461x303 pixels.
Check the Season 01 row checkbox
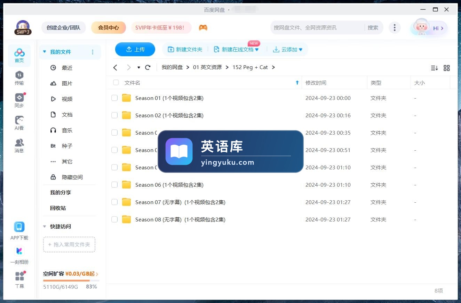114,98
